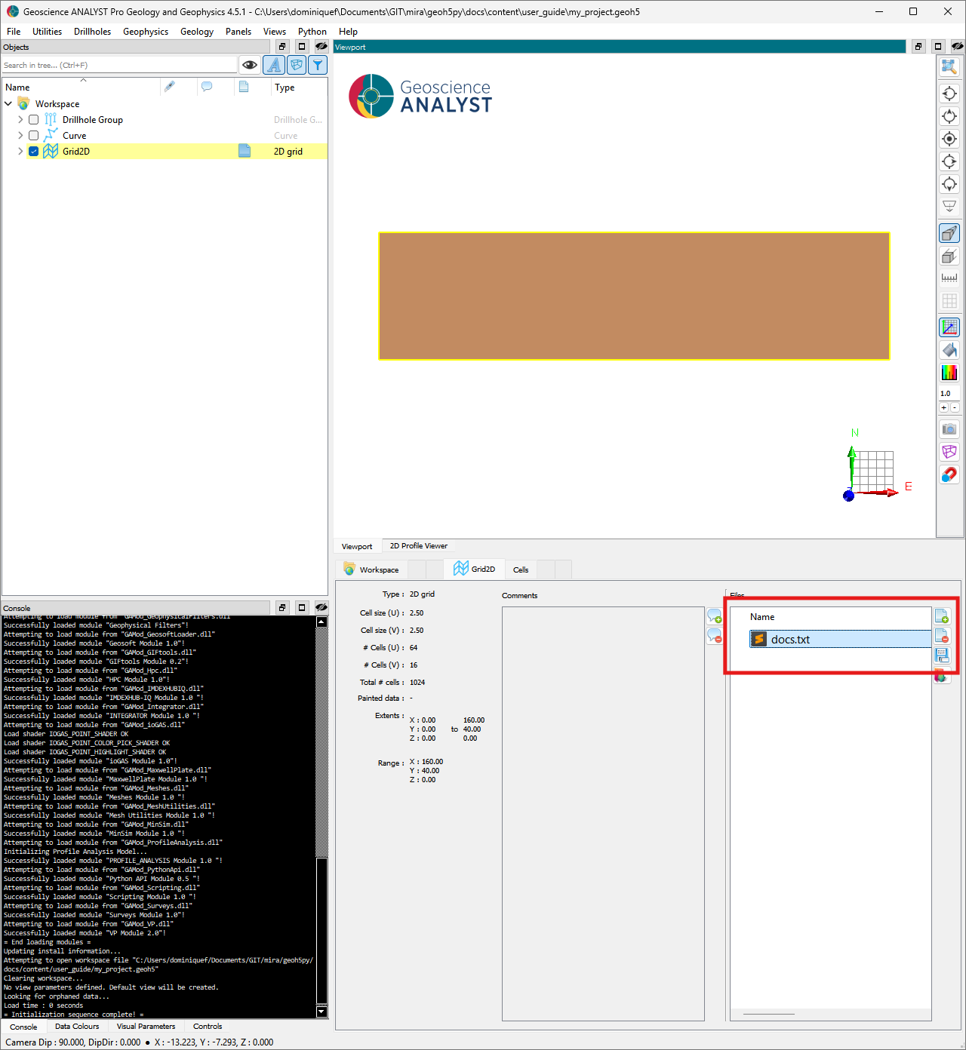The width and height of the screenshot is (966, 1050).
Task: Click the add file icon in Files panel
Action: [x=942, y=616]
